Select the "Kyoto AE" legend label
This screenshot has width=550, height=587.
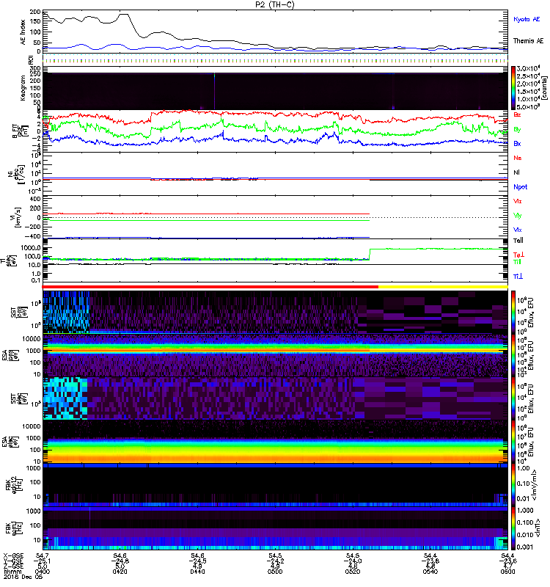pos(527,19)
